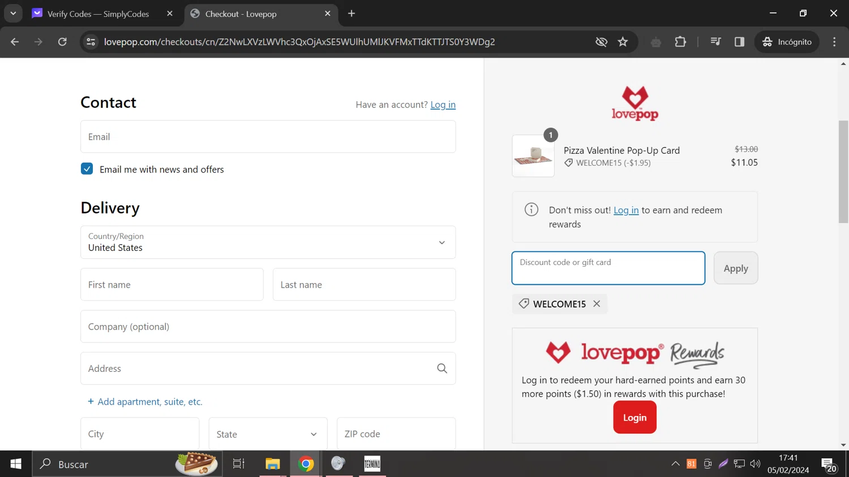849x477 pixels.
Task: Remove the WELCOME15 discount code
Action: point(597,304)
